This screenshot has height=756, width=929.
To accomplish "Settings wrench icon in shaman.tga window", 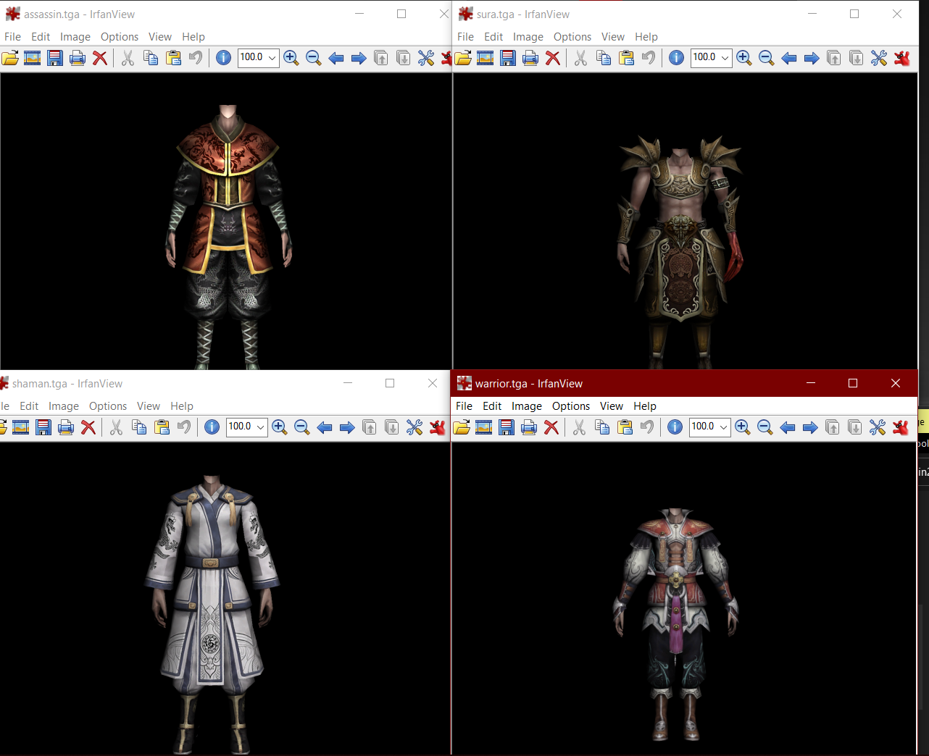I will coord(414,427).
